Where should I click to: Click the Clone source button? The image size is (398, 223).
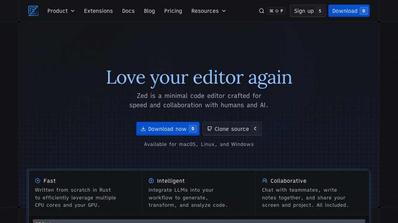pyautogui.click(x=232, y=129)
